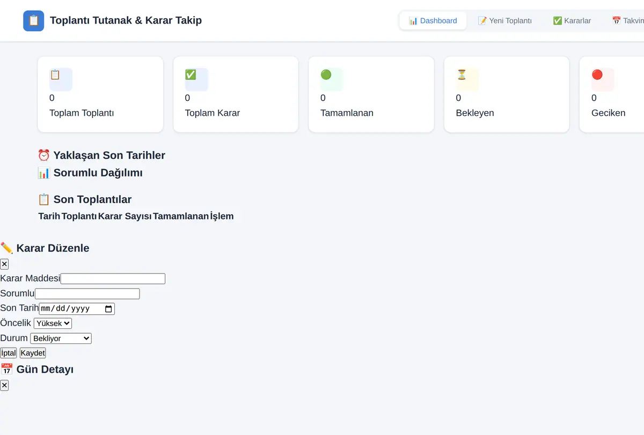This screenshot has width=644, height=435.
Task: Click the clipboard icon on Toplam Toplantı card
Action: pos(55,75)
